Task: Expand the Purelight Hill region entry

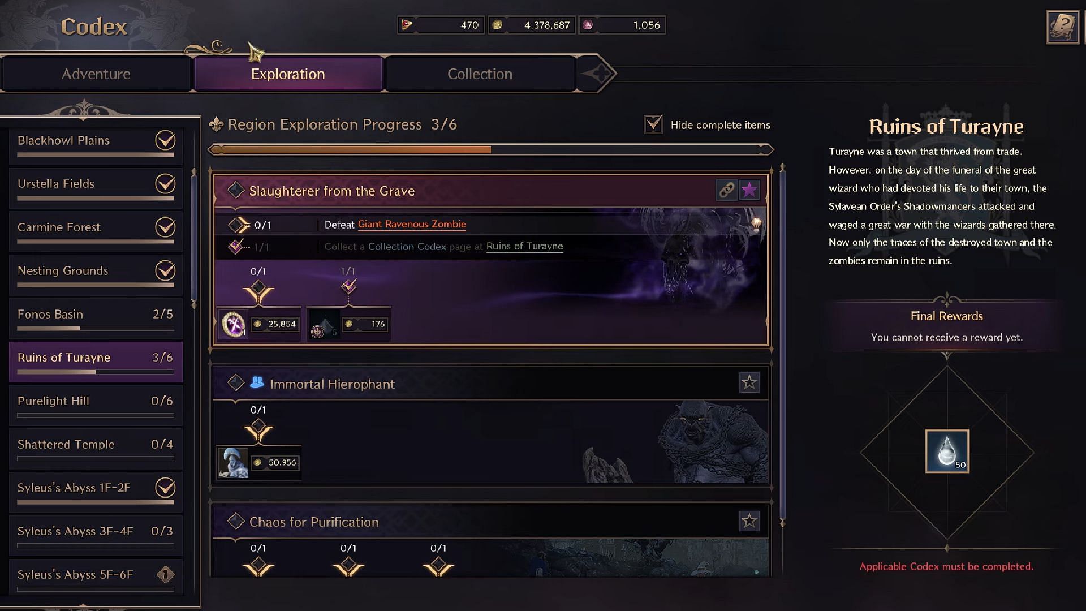Action: click(94, 401)
